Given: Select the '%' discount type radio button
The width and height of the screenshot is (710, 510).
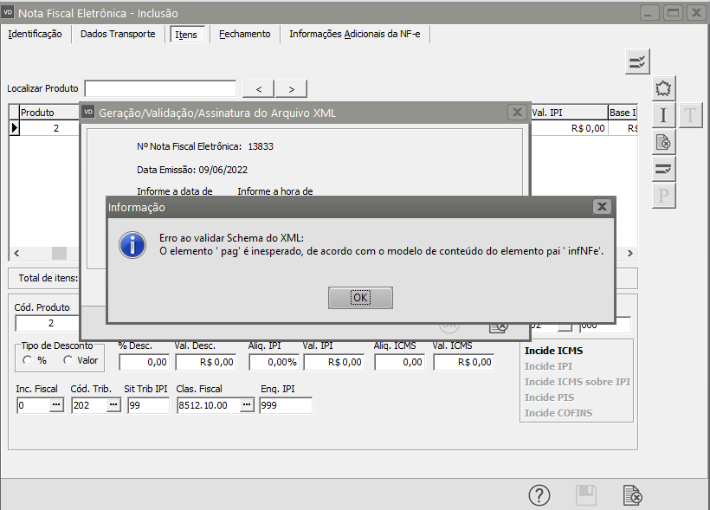Looking at the screenshot, I should [x=28, y=360].
